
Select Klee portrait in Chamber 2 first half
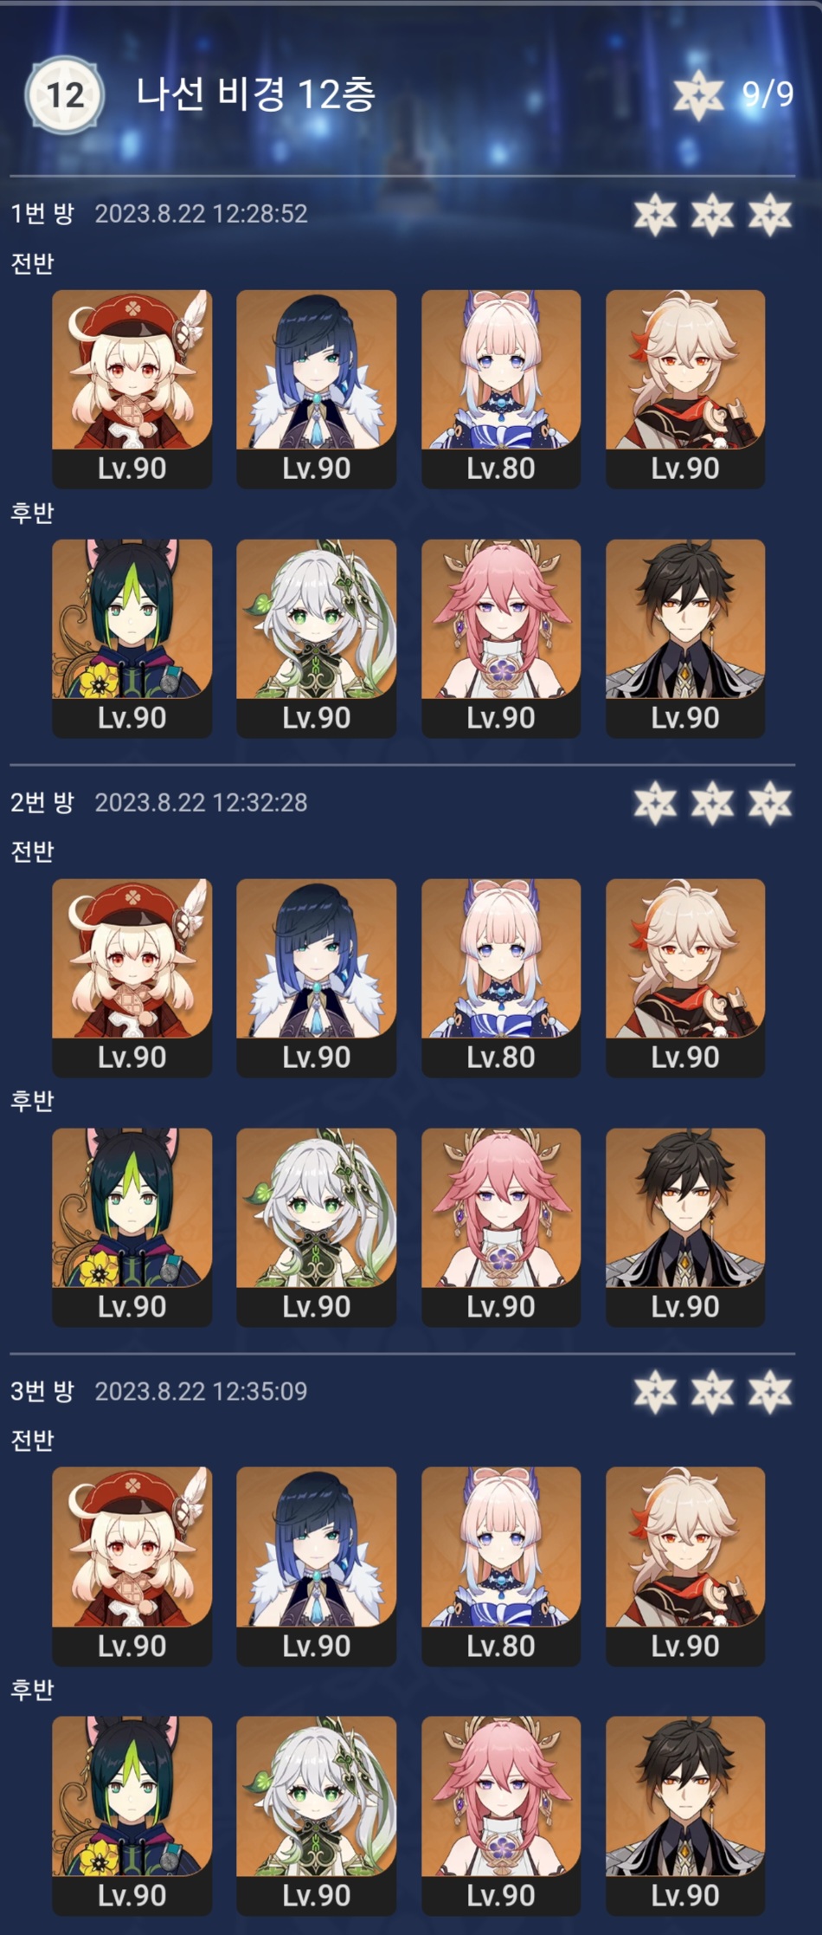point(132,977)
